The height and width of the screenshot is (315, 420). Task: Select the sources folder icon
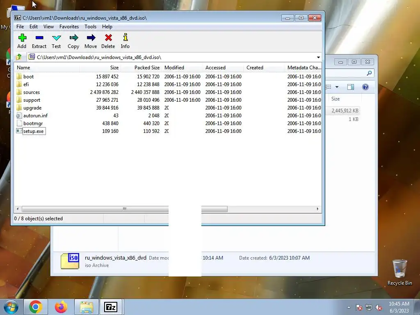point(19,92)
